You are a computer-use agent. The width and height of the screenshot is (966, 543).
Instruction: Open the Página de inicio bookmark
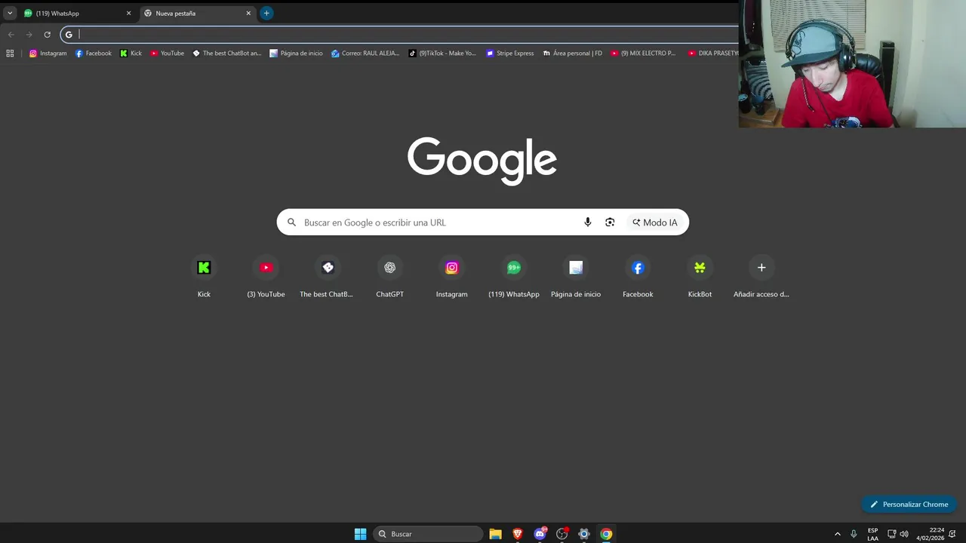pos(296,54)
